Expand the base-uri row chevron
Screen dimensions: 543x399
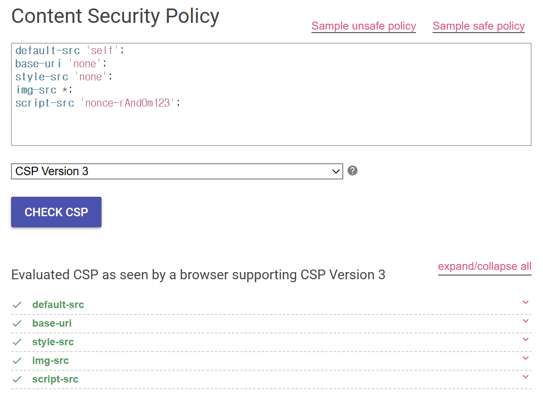pos(526,321)
